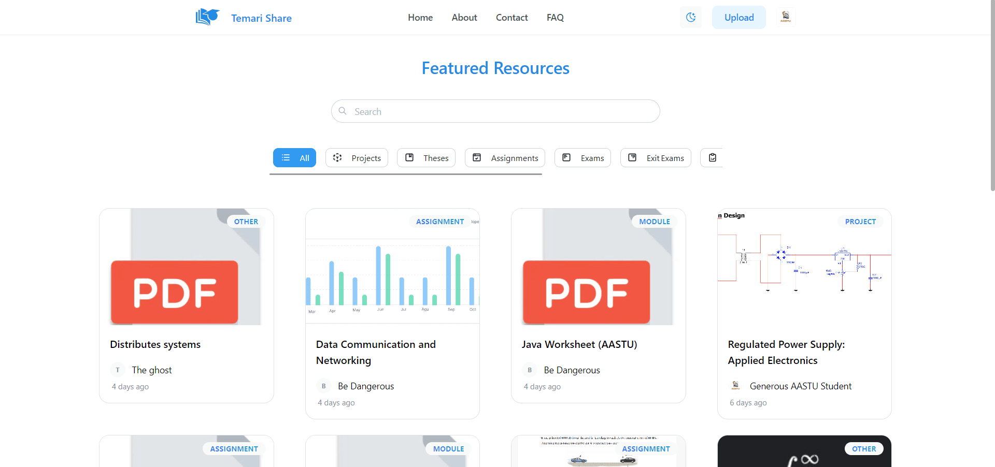Click '6 days ago' timestamp

point(748,402)
